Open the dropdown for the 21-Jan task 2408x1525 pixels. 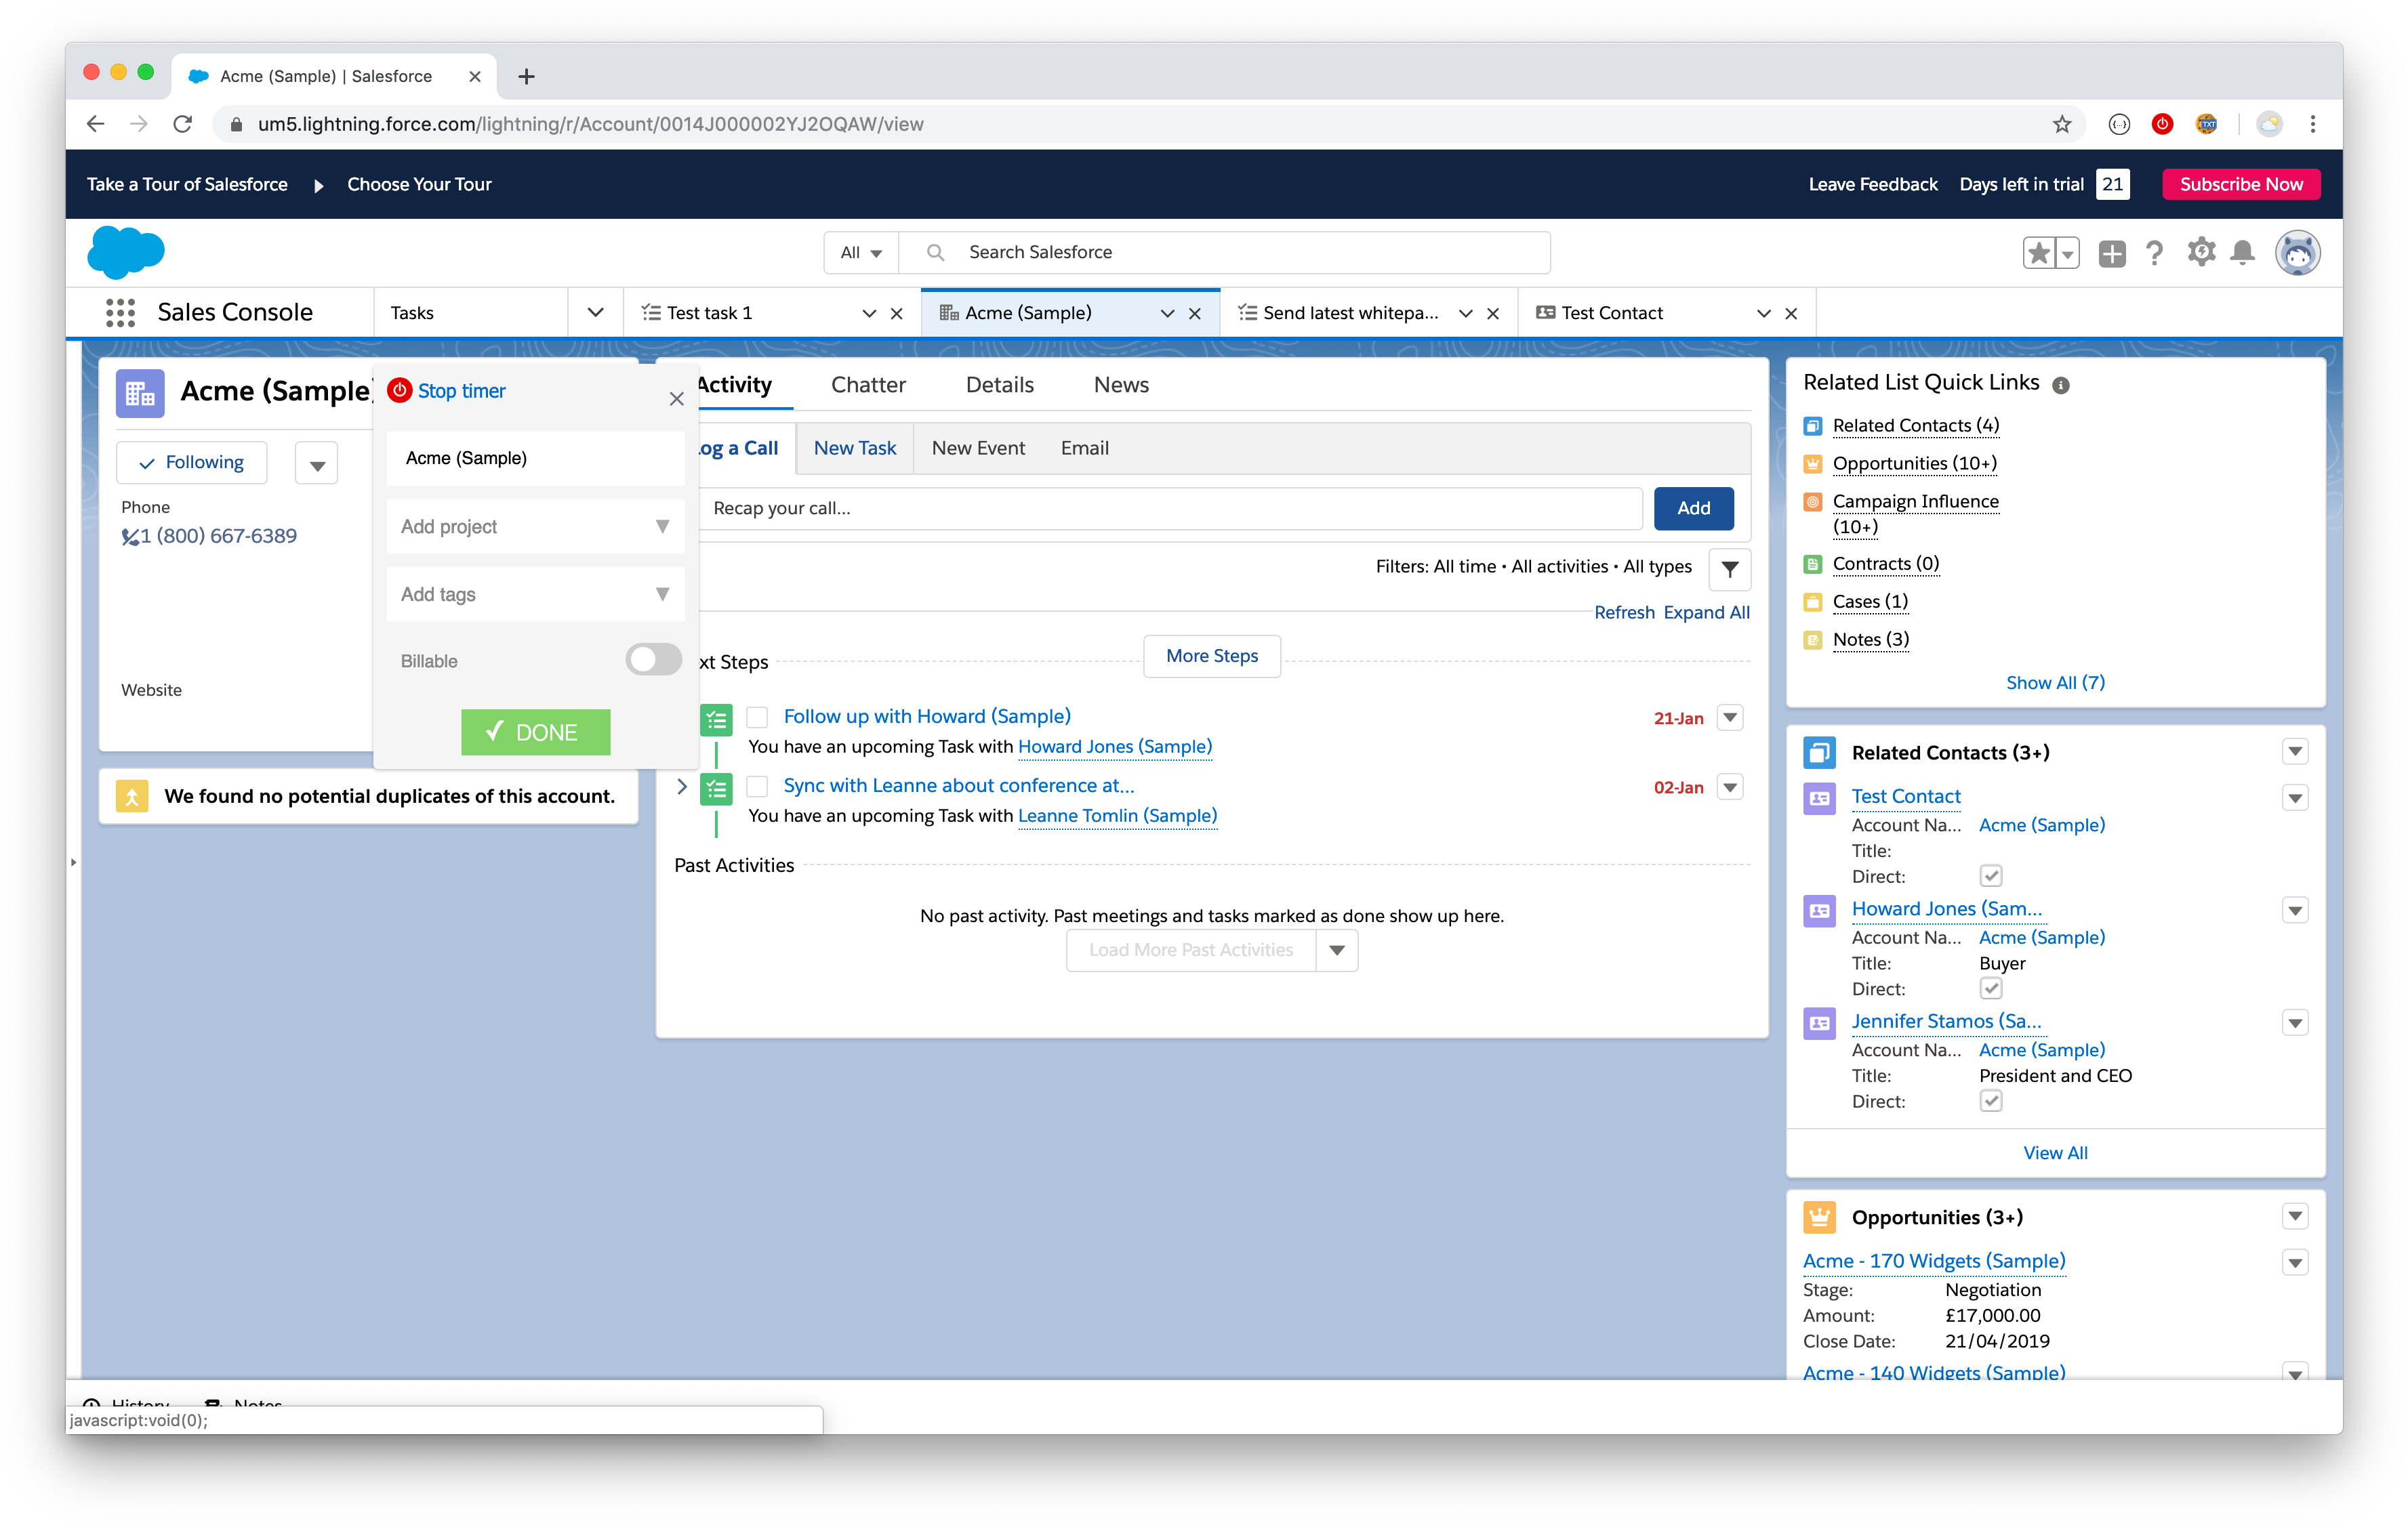(x=1730, y=719)
